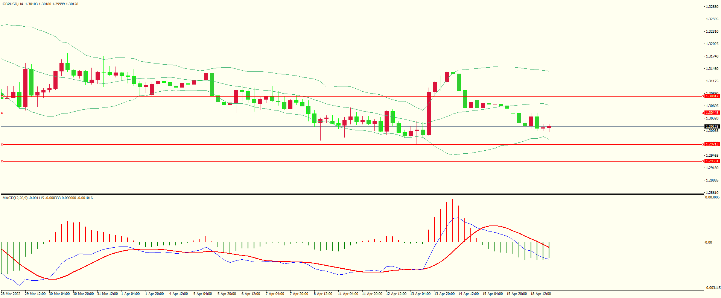
Task: Click the 28 Mar 2022 date label
Action: [x=11, y=294]
